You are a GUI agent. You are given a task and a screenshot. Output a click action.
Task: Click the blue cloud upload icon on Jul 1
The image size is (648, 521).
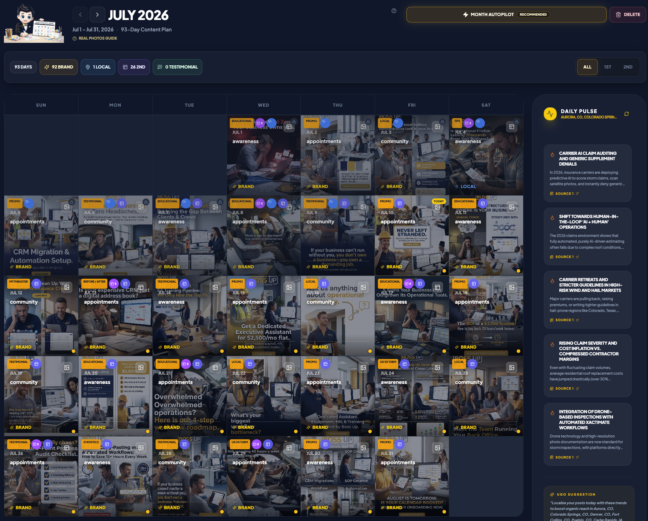tap(272, 123)
